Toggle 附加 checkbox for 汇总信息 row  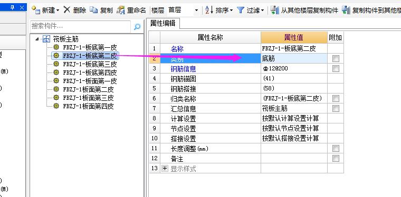[x=336, y=109]
